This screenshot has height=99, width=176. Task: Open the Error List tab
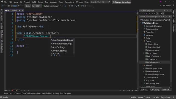[x=9, y=94]
